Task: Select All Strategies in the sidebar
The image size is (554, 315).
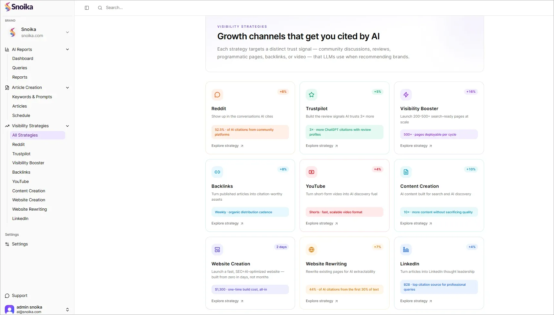Action: coord(37,135)
